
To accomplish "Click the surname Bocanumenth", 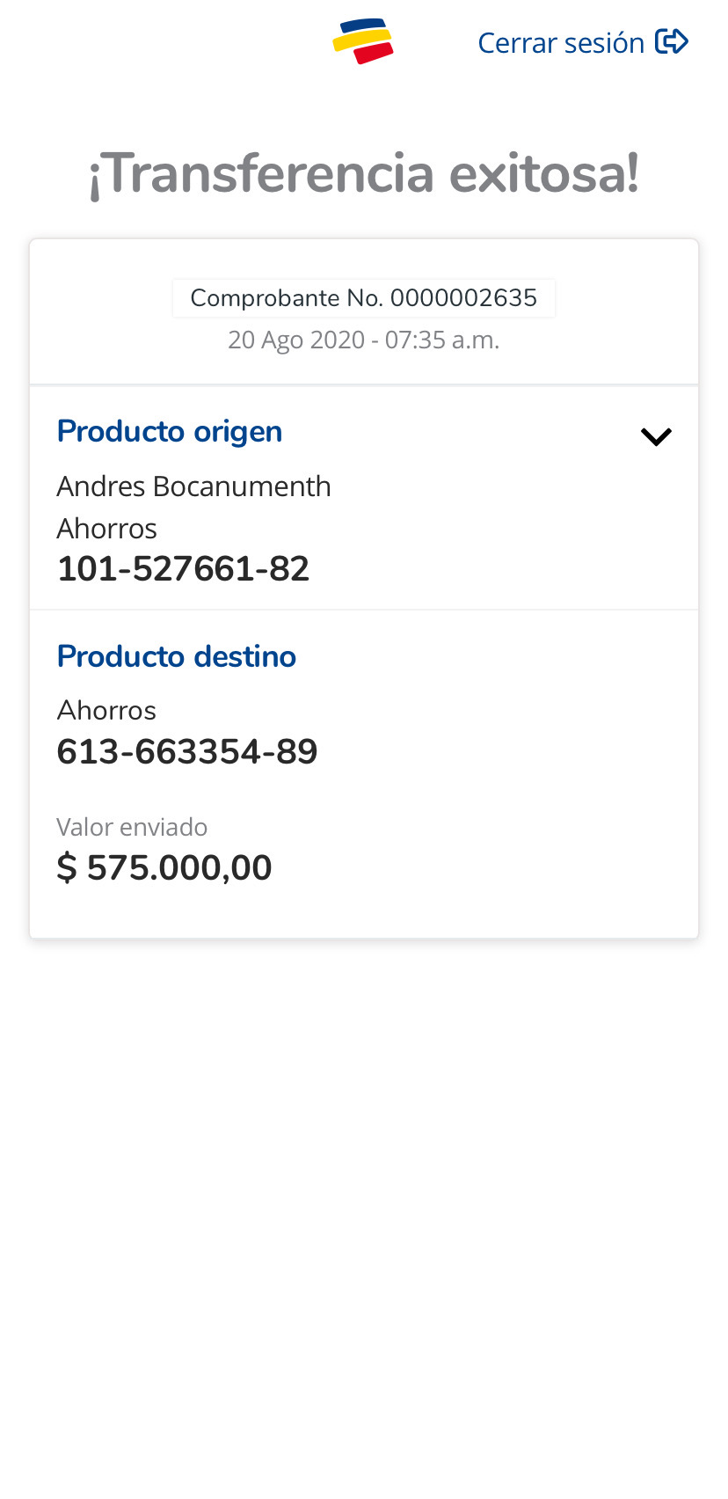I will coord(242,486).
